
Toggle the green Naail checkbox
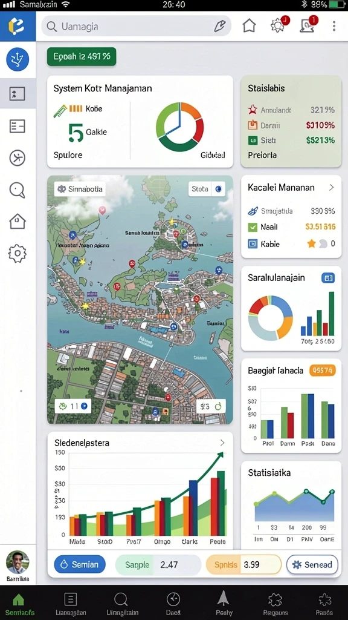[x=253, y=227]
